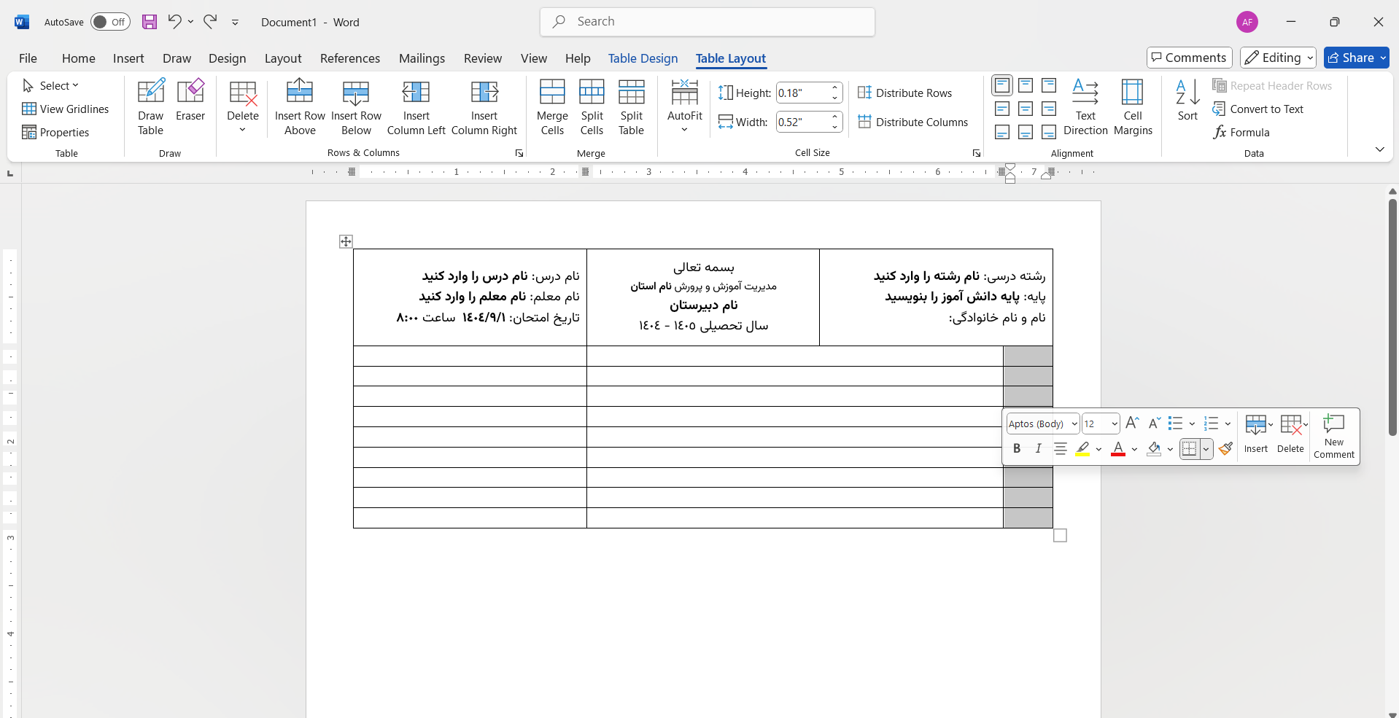The width and height of the screenshot is (1399, 718).
Task: Click Distribute Rows
Action: (x=905, y=93)
